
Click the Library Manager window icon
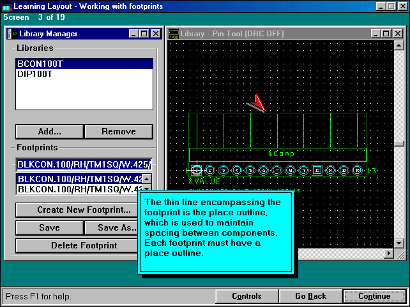pyautogui.click(x=13, y=34)
